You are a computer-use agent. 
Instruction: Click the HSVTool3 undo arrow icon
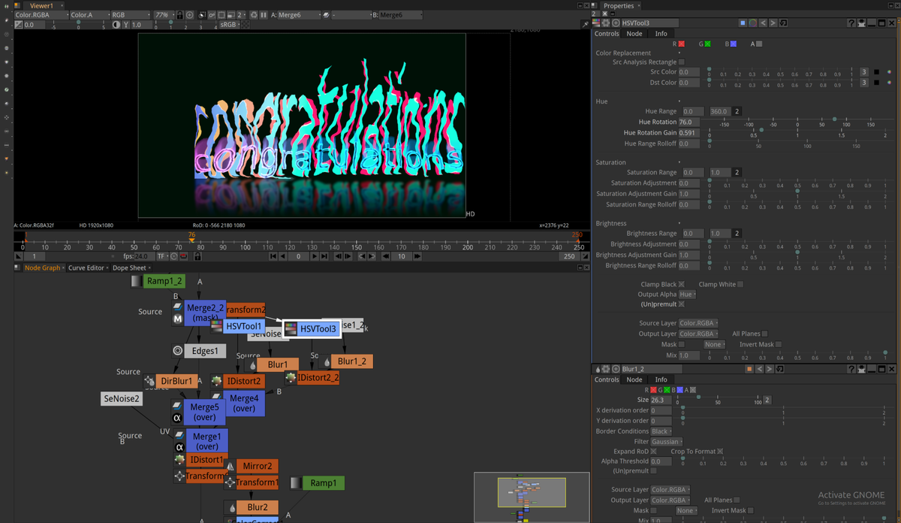click(x=763, y=23)
